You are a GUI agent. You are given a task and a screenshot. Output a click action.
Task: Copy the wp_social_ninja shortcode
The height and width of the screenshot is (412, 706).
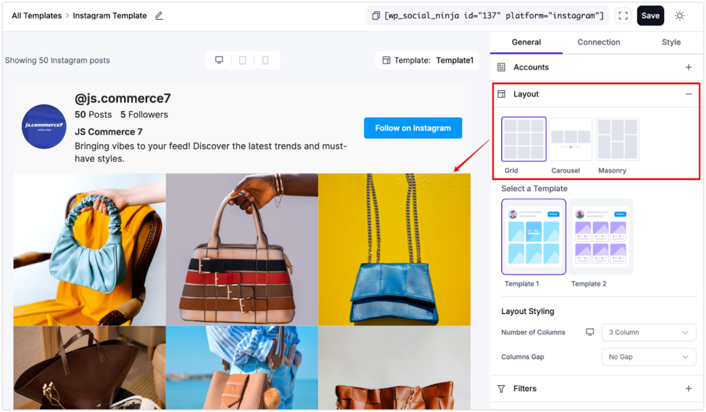click(374, 15)
